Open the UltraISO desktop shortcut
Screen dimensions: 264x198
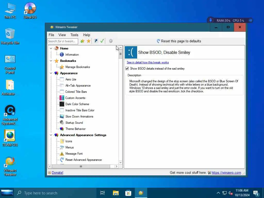[x=30, y=10]
